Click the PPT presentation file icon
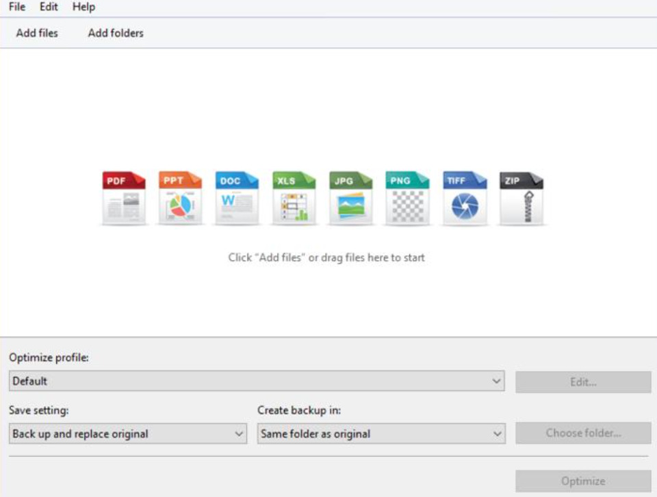Screen dimensions: 657x497 (180, 198)
